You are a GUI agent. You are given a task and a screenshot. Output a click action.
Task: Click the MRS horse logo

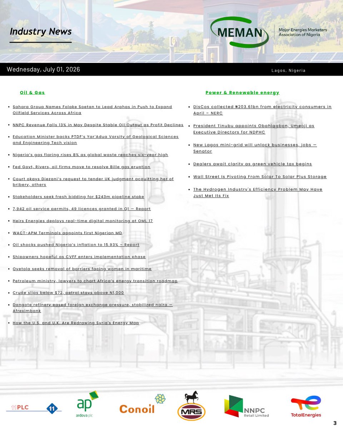191,405
